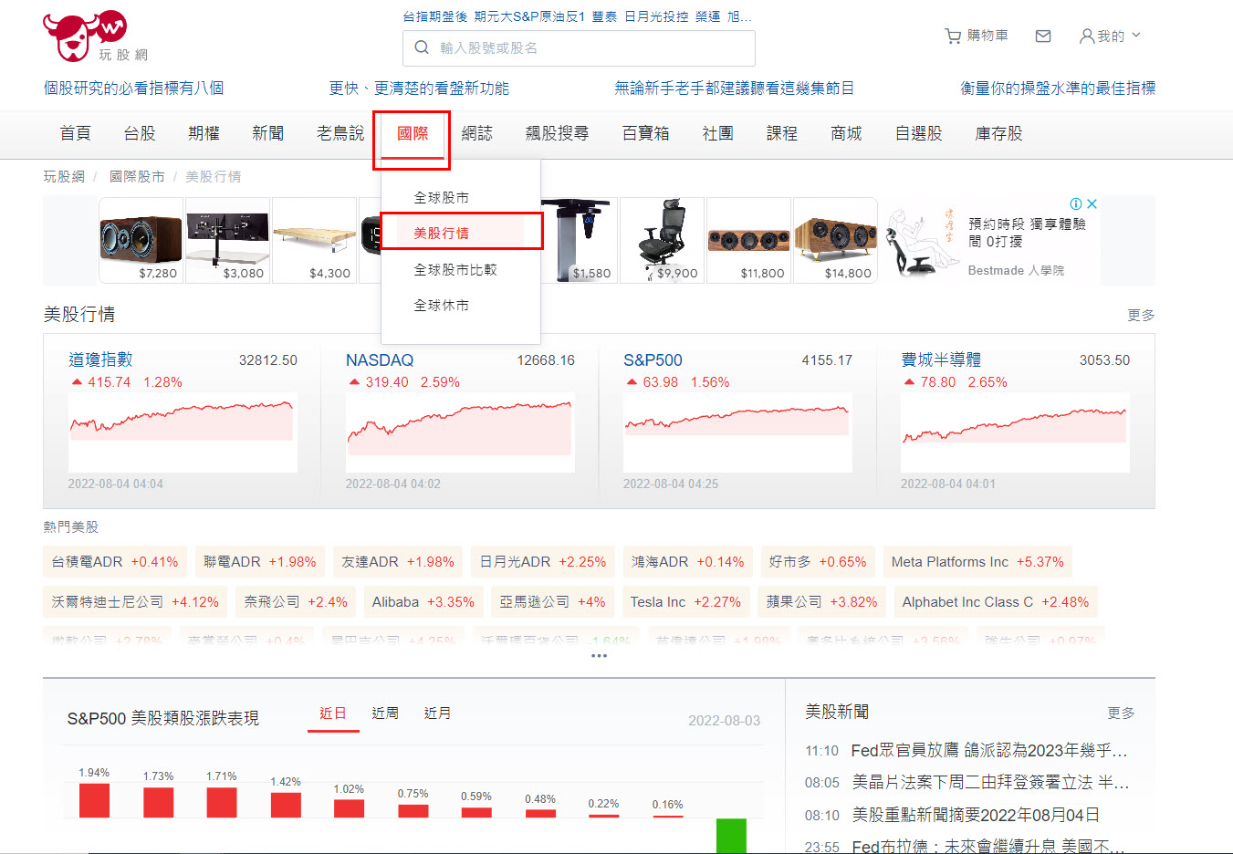Screen dimensions: 1233x854
Task: Click the search magnifier icon
Action: click(x=421, y=47)
